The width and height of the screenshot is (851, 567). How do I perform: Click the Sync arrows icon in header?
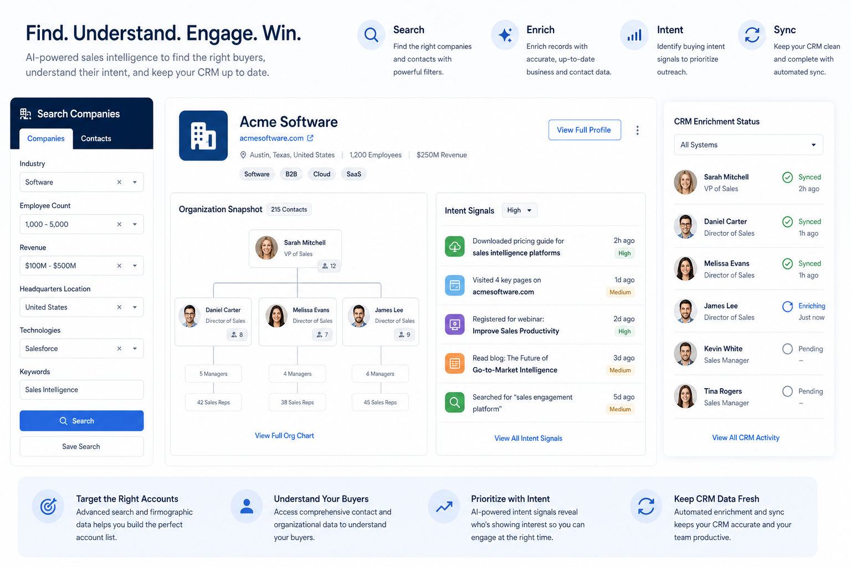pyautogui.click(x=752, y=35)
